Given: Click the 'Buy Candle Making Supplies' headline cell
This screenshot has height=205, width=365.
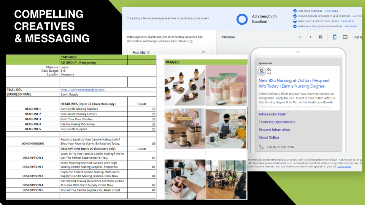Looking at the screenshot, I should tap(94, 109).
